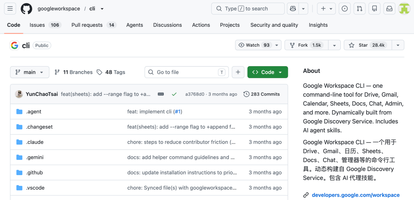
Task: Click the .vscode folder icon
Action: pos(19,188)
